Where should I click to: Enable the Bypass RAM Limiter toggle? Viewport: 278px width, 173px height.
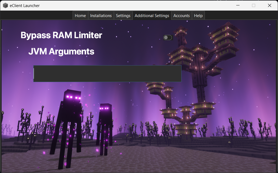click(x=167, y=37)
